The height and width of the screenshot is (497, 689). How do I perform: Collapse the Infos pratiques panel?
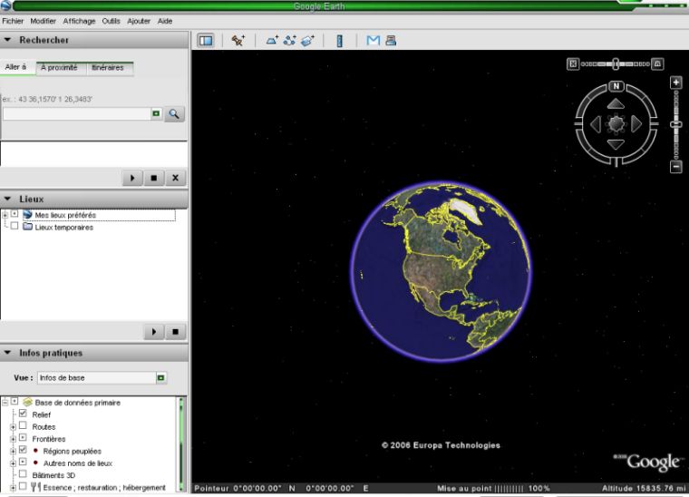(x=7, y=353)
